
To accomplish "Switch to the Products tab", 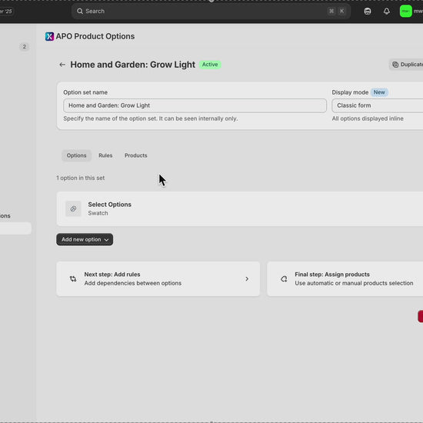I will click(135, 155).
